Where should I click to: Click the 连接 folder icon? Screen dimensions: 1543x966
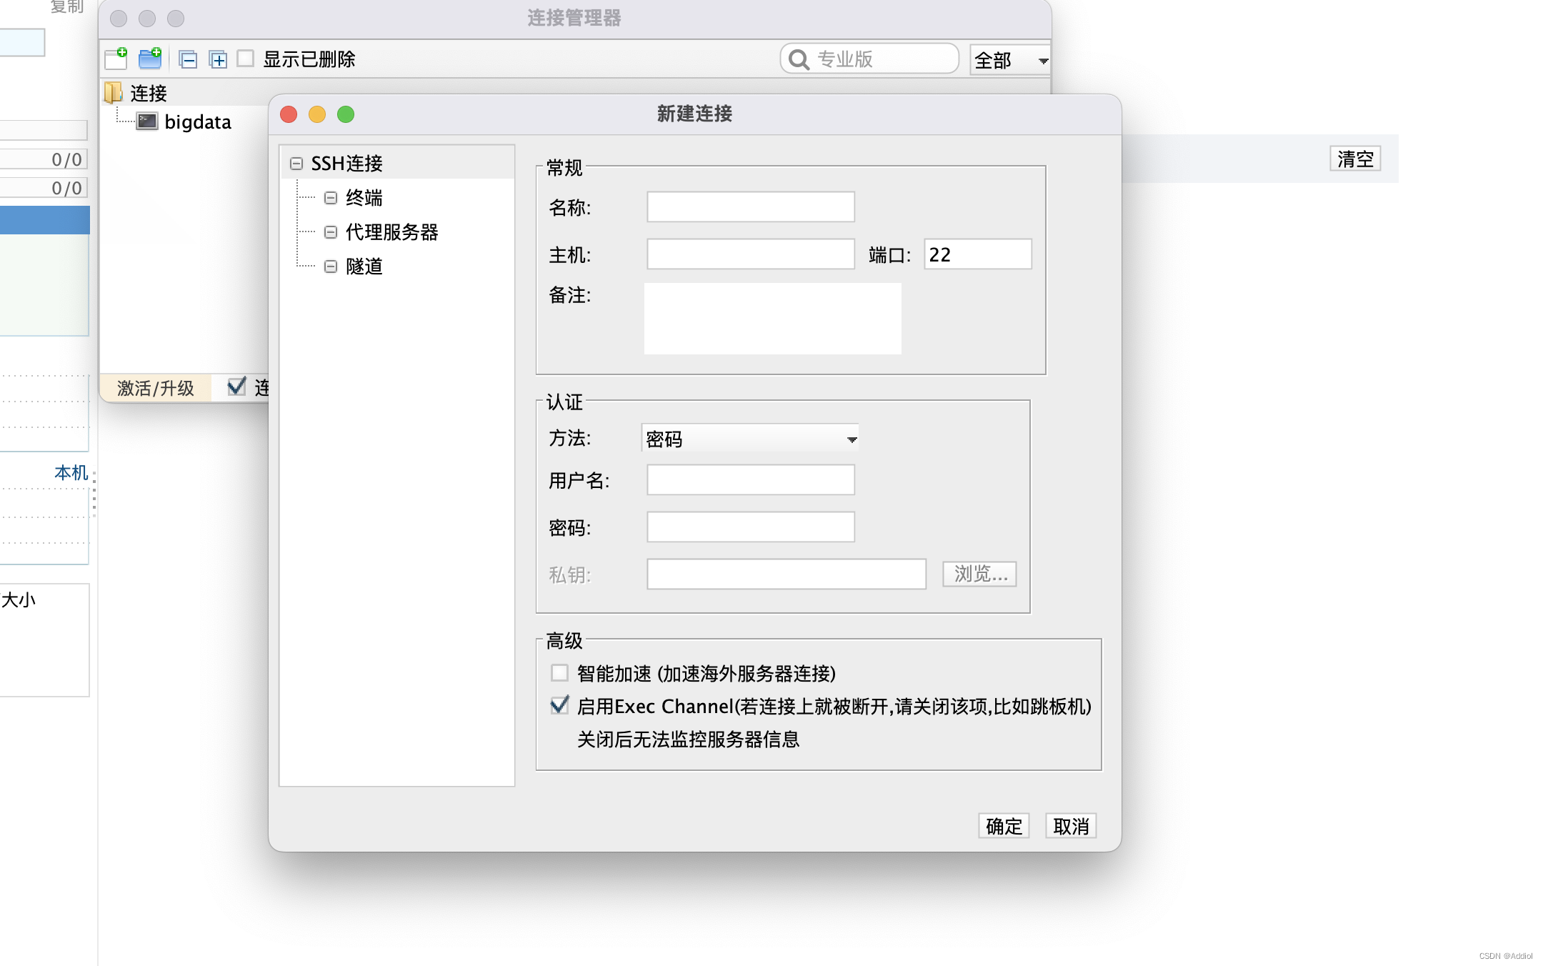point(113,92)
